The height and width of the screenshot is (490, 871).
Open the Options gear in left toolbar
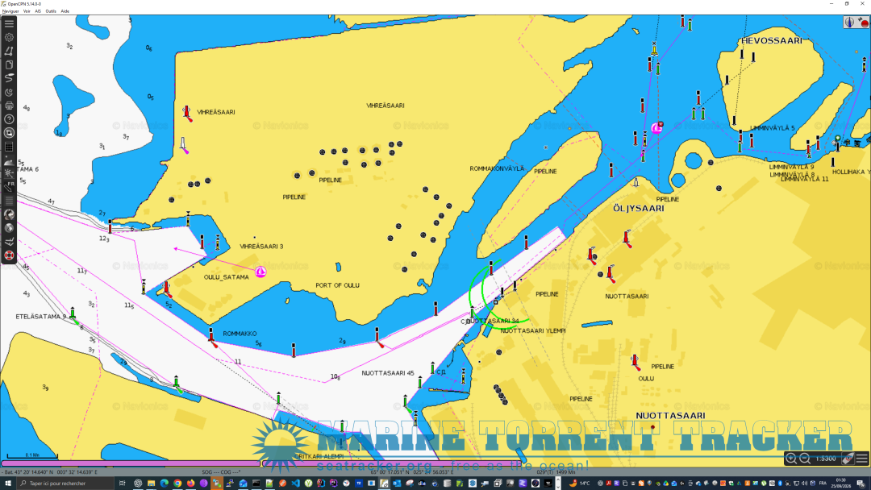pyautogui.click(x=9, y=37)
